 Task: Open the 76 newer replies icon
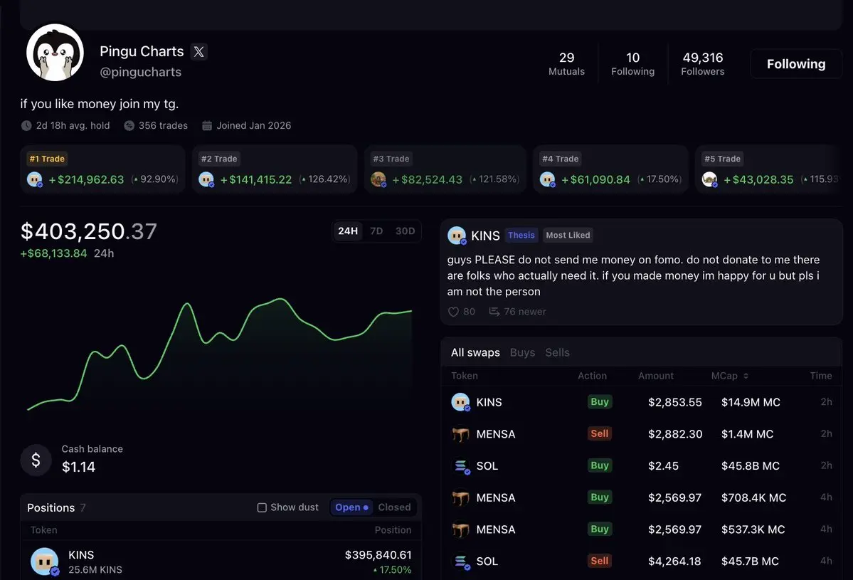[494, 312]
